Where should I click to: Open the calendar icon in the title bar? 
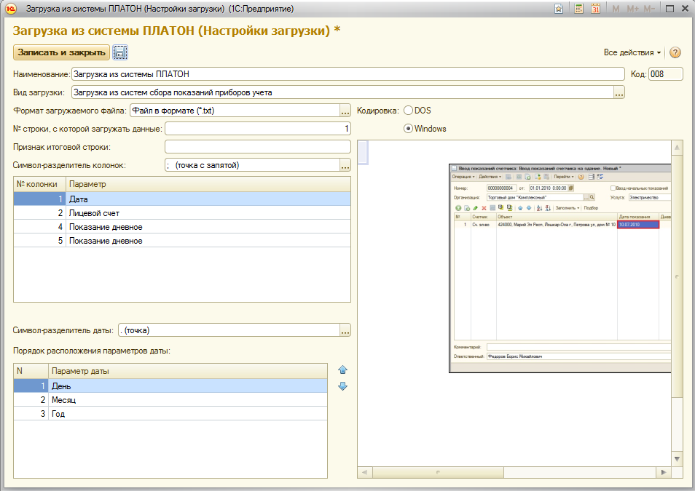tap(595, 9)
